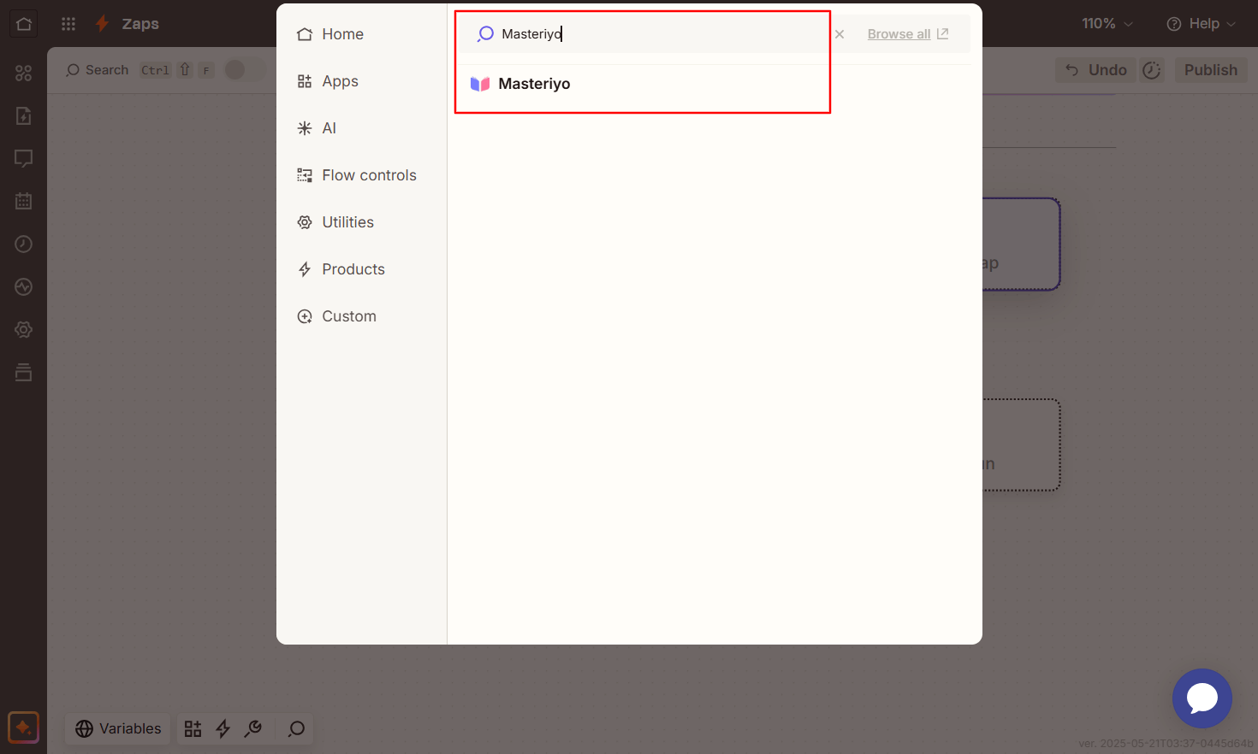The image size is (1258, 754).
Task: Open the lightning-bolt file icon in the left sidebar
Action: click(x=24, y=116)
